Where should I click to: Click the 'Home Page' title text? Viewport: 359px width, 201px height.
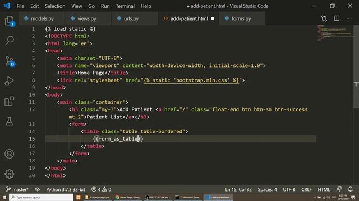pyautogui.click(x=91, y=73)
